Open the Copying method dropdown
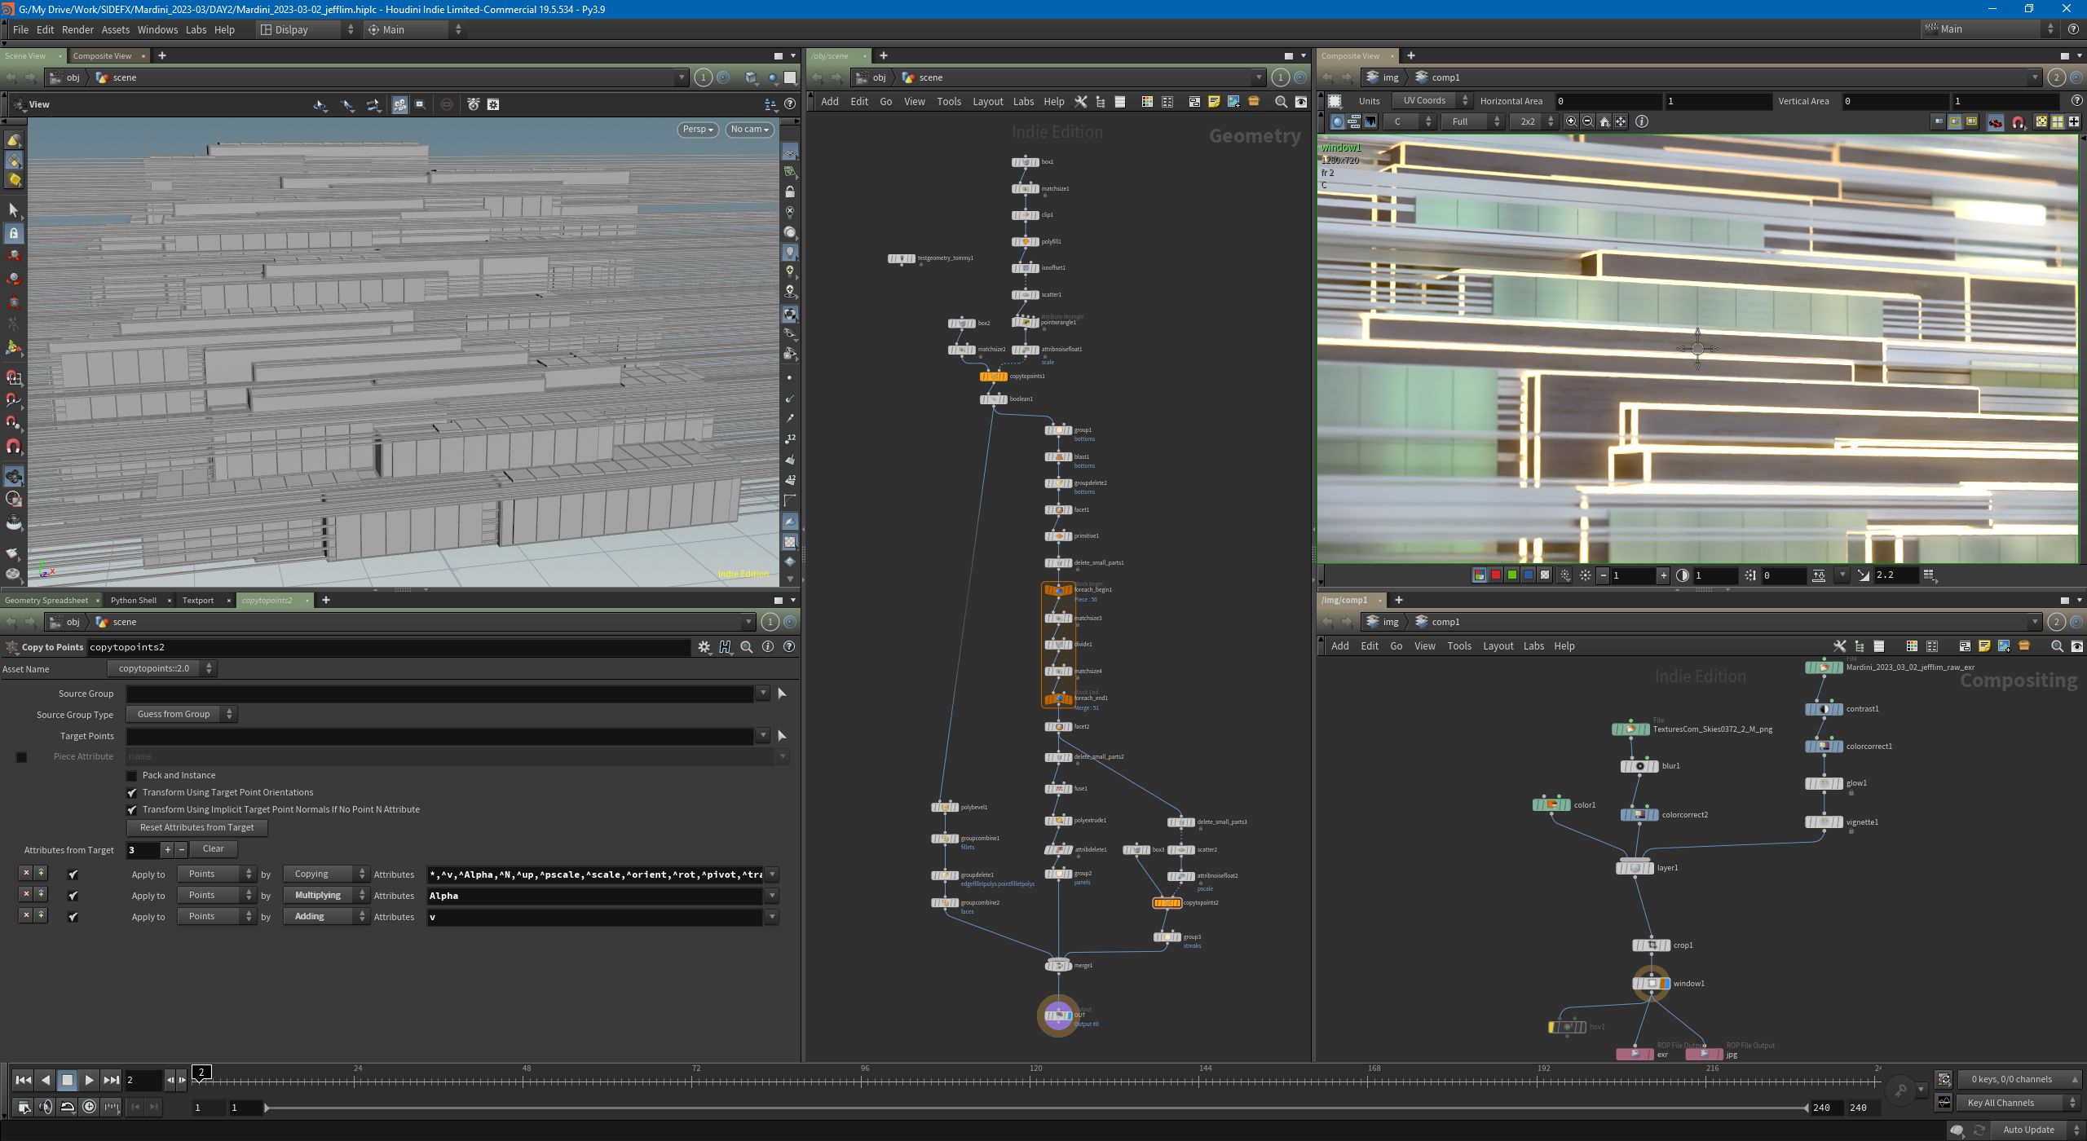The width and height of the screenshot is (2087, 1141). (326, 874)
